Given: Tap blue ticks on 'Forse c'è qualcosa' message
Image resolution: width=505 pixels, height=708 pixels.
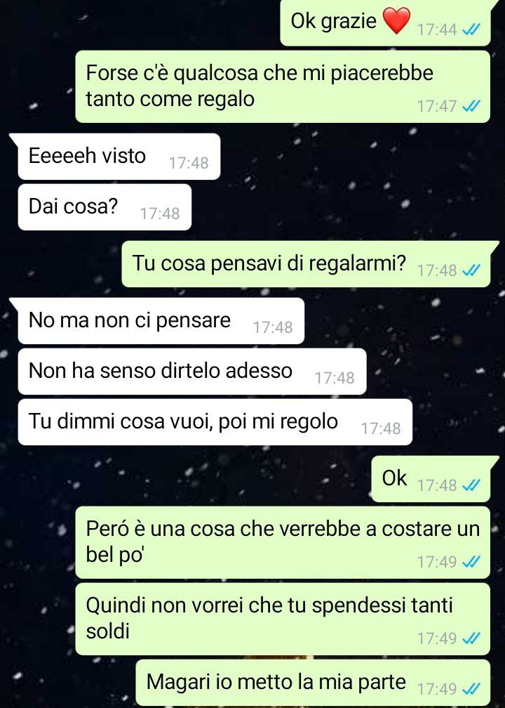Looking at the screenshot, I should pos(471,106).
